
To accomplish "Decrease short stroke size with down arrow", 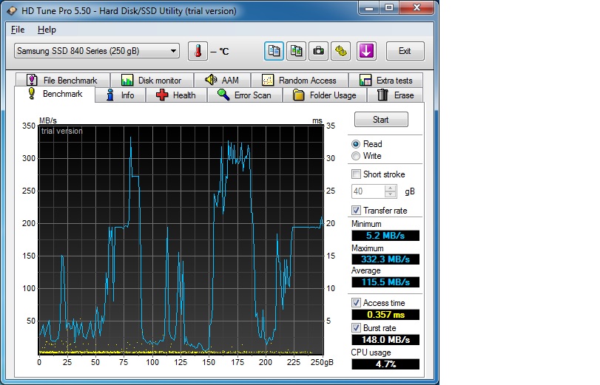I will pyautogui.click(x=391, y=194).
